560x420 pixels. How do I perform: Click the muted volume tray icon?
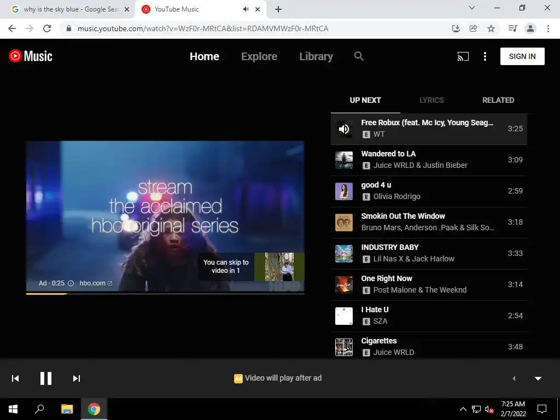point(489,409)
